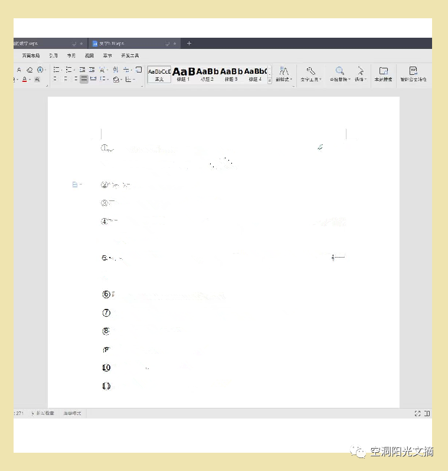The width and height of the screenshot is (448, 471).
Task: Switch to the 开发工具 ribbon tab
Action: click(x=130, y=55)
